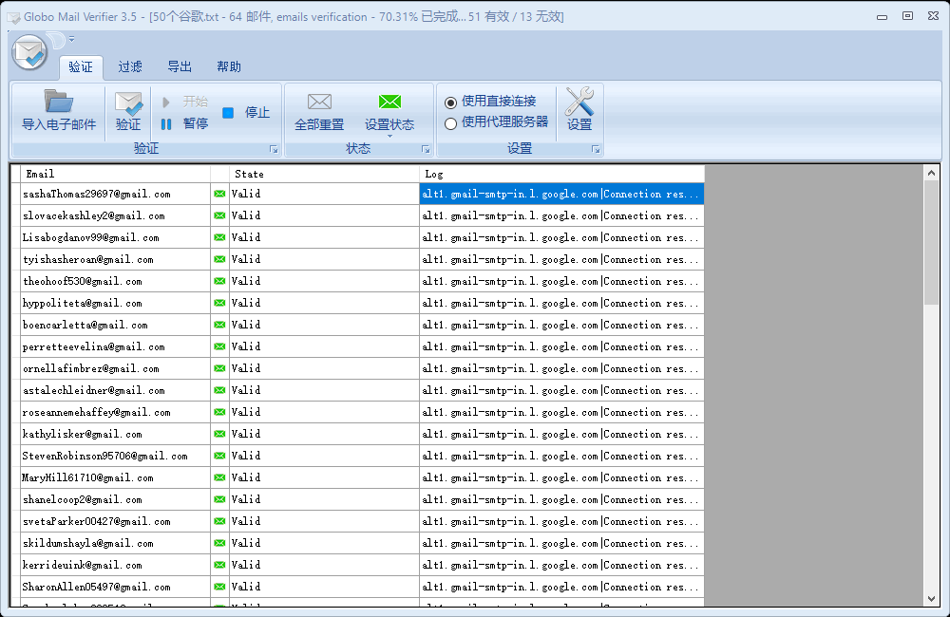Click green valid icon for astalechleidner
The height and width of the screenshot is (617, 950).
[x=220, y=390]
